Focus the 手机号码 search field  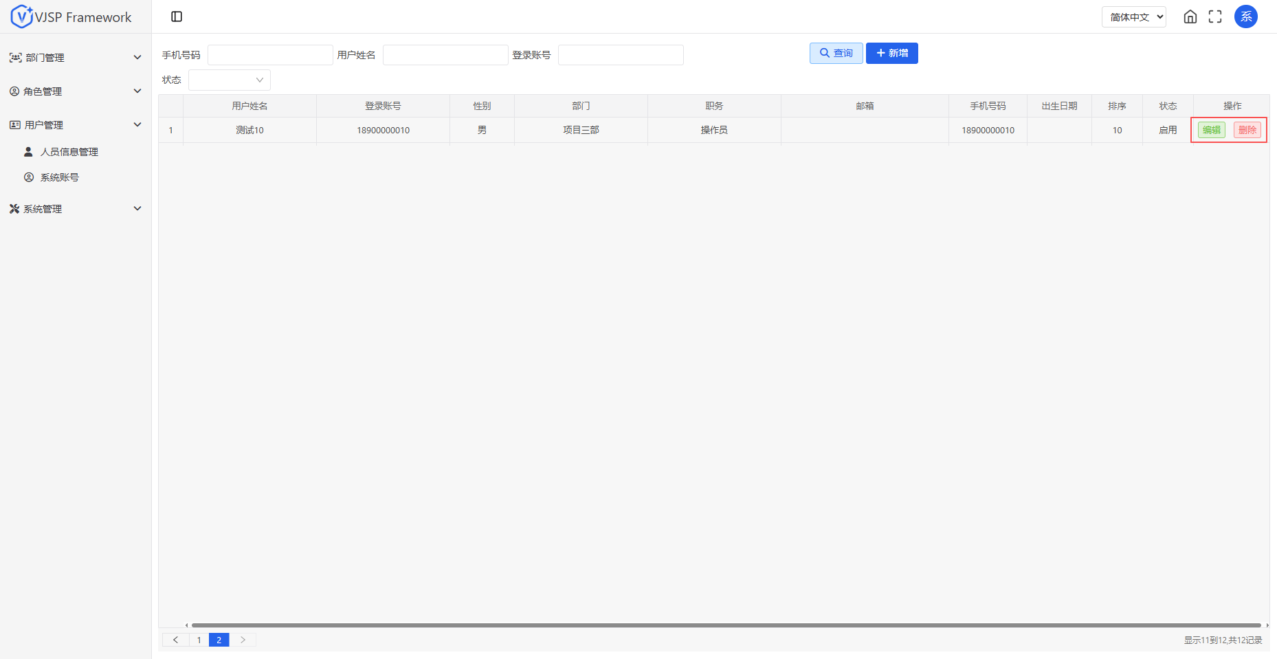click(270, 55)
